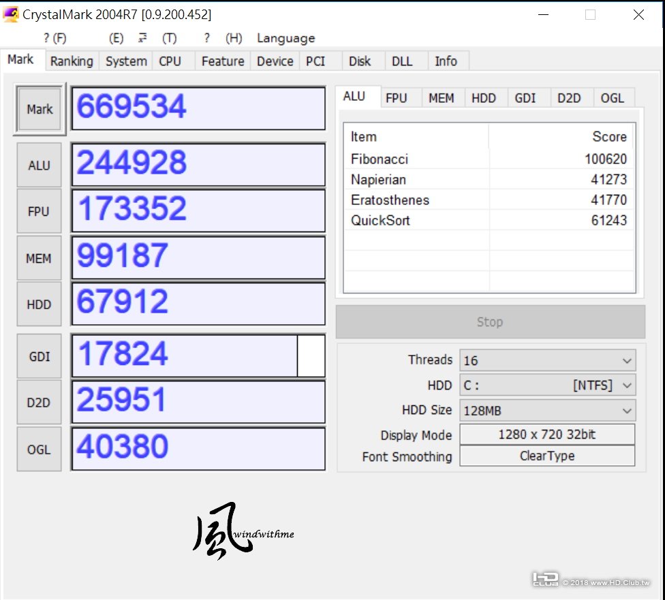This screenshot has height=600, width=665.
Task: Click the Score column header
Action: pos(561,136)
